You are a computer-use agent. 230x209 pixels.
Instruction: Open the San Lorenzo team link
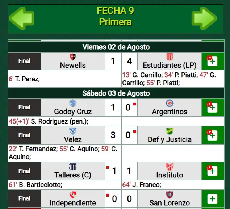170,202
